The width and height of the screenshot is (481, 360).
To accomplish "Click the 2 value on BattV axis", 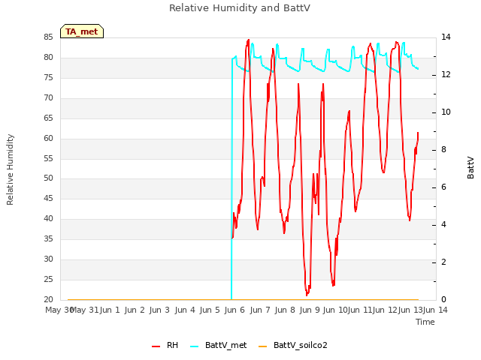I will (443, 262).
